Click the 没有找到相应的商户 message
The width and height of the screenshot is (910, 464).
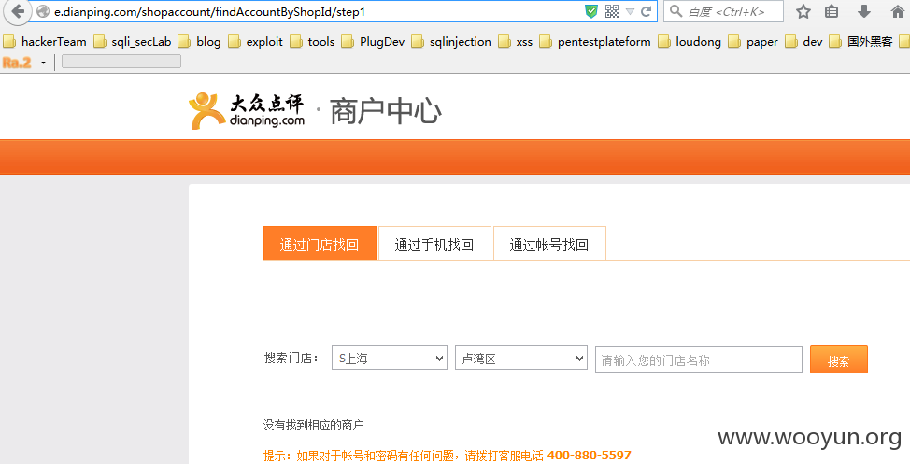[313, 425]
